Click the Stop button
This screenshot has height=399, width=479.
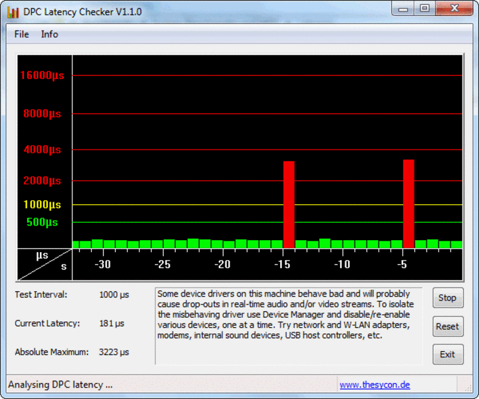click(448, 298)
